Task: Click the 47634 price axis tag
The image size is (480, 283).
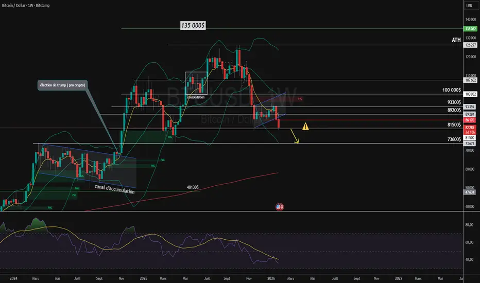Action: [470, 192]
